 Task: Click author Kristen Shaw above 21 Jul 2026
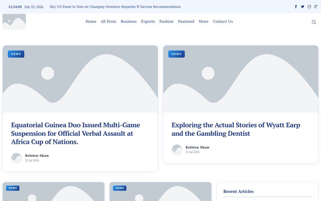(198, 147)
